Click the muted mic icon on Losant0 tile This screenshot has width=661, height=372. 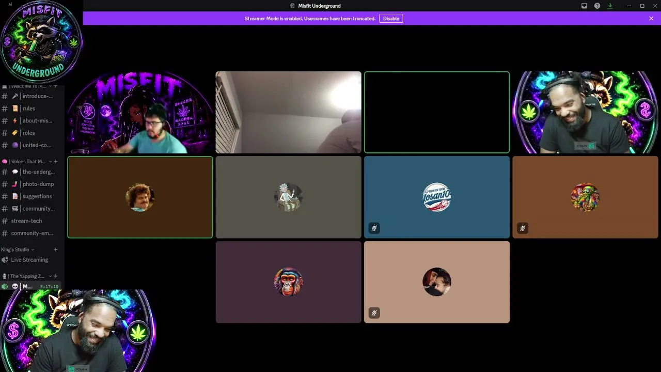click(x=374, y=228)
